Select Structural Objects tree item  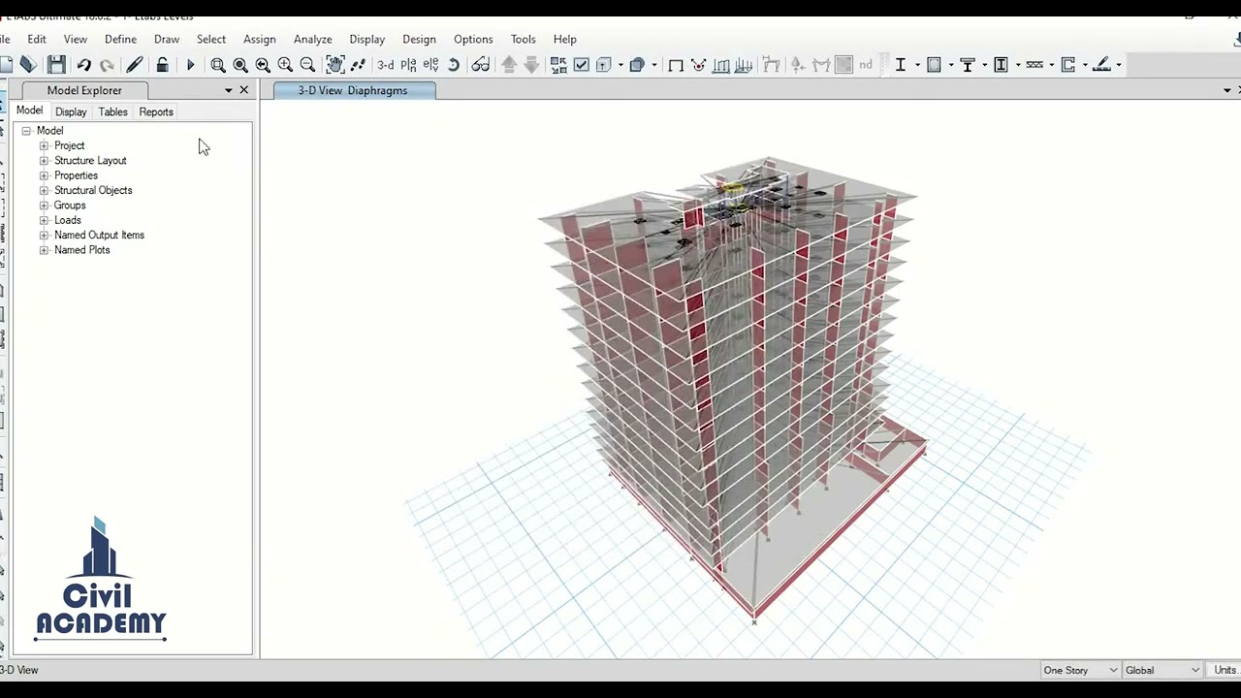(x=93, y=190)
